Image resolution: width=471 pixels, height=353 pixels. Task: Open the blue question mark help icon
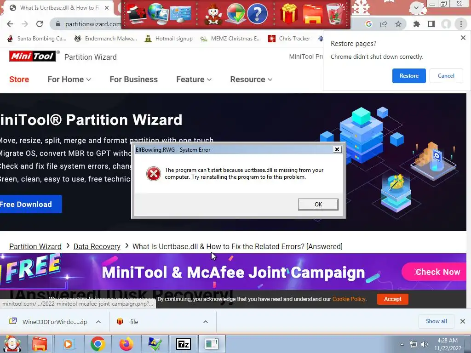click(257, 13)
